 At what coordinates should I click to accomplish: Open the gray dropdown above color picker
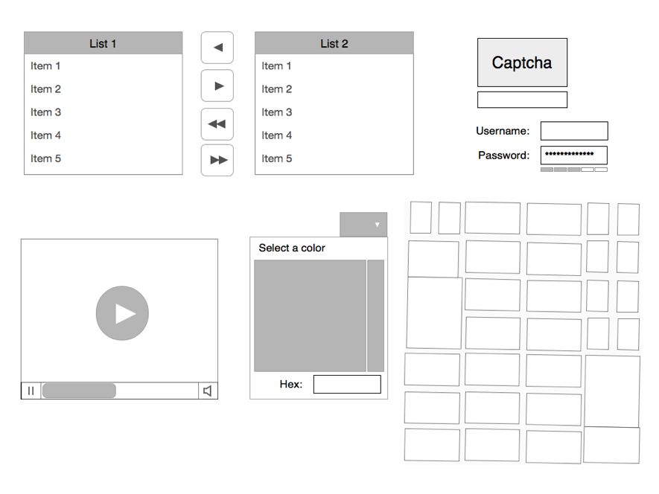tap(363, 225)
